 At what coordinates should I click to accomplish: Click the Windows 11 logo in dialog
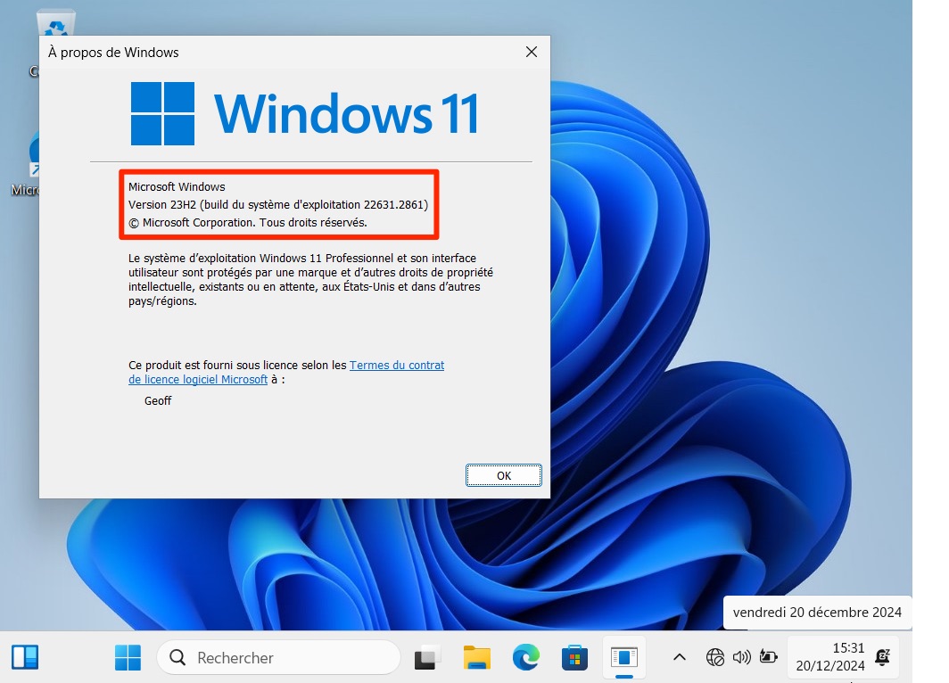[x=305, y=114]
